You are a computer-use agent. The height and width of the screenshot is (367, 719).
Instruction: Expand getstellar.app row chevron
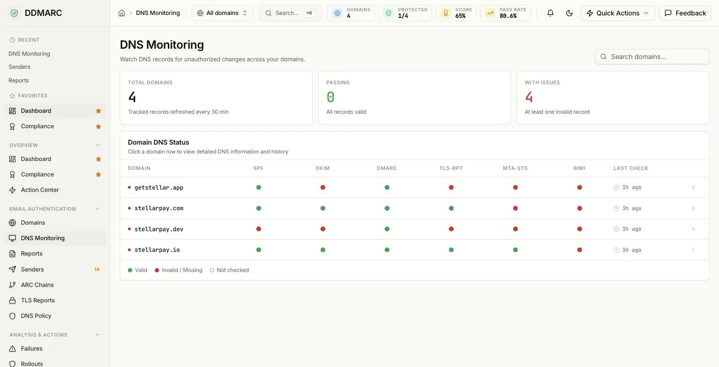pos(693,187)
